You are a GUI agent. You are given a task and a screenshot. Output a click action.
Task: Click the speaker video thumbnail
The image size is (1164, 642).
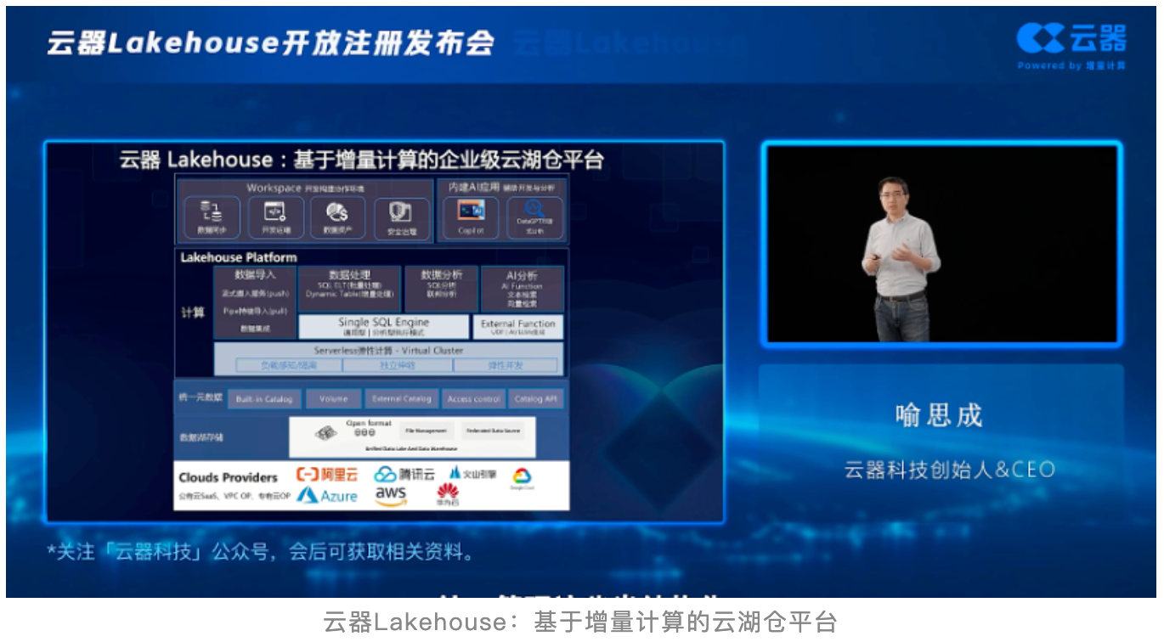(941, 244)
